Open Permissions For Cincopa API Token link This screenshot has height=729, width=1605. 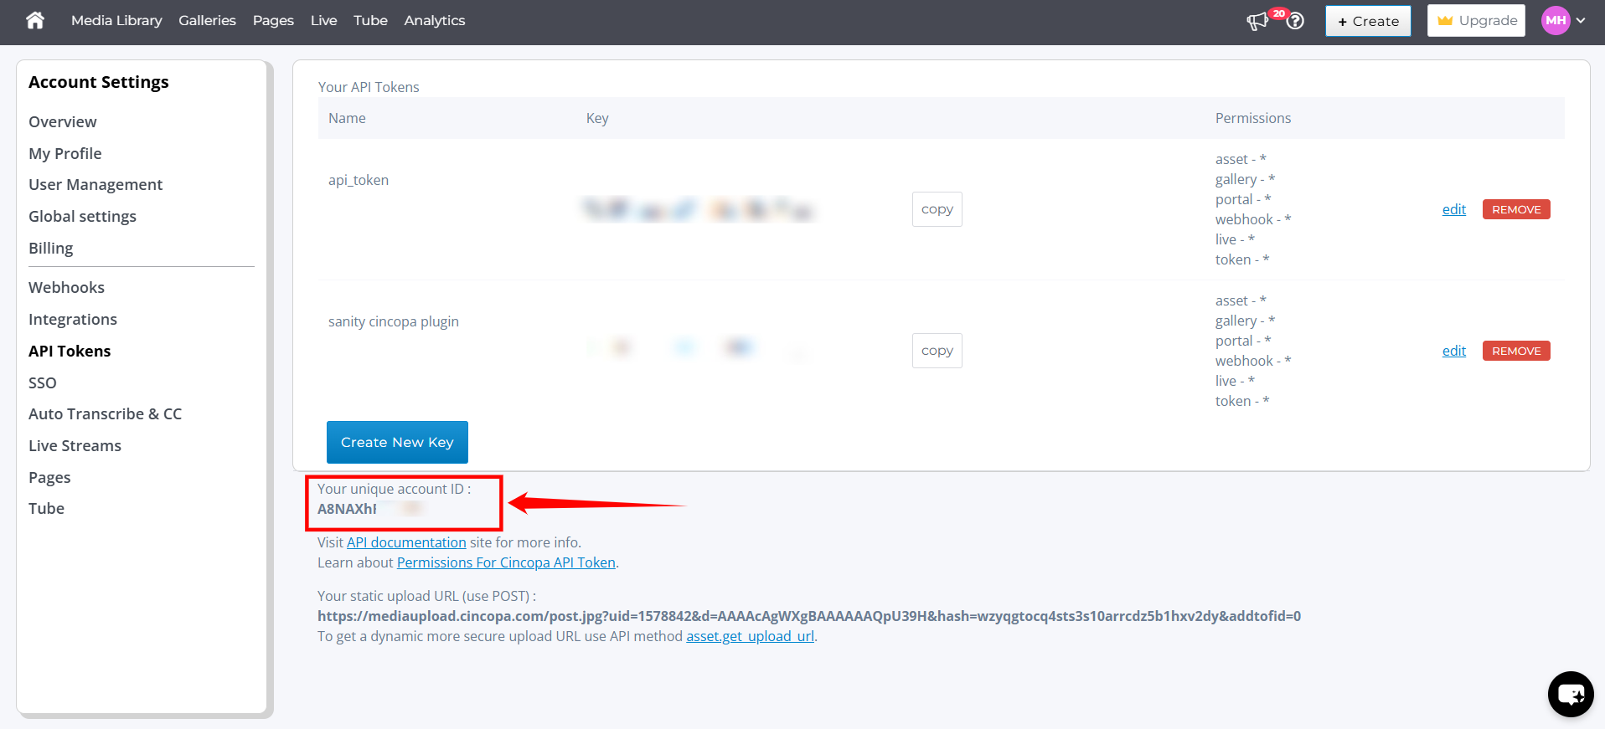[506, 562]
